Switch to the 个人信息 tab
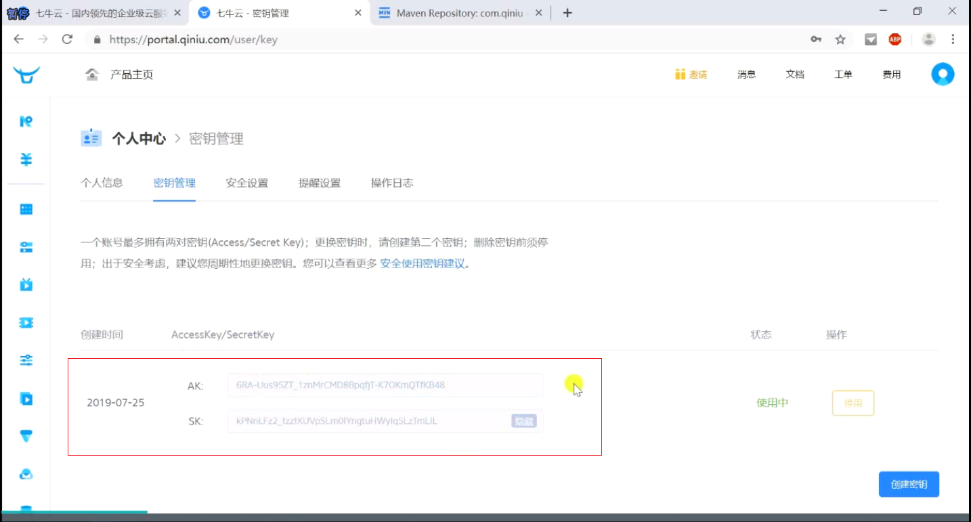Image resolution: width=971 pixels, height=522 pixels. point(102,183)
